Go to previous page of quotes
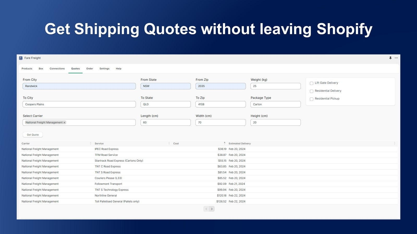 point(206,209)
